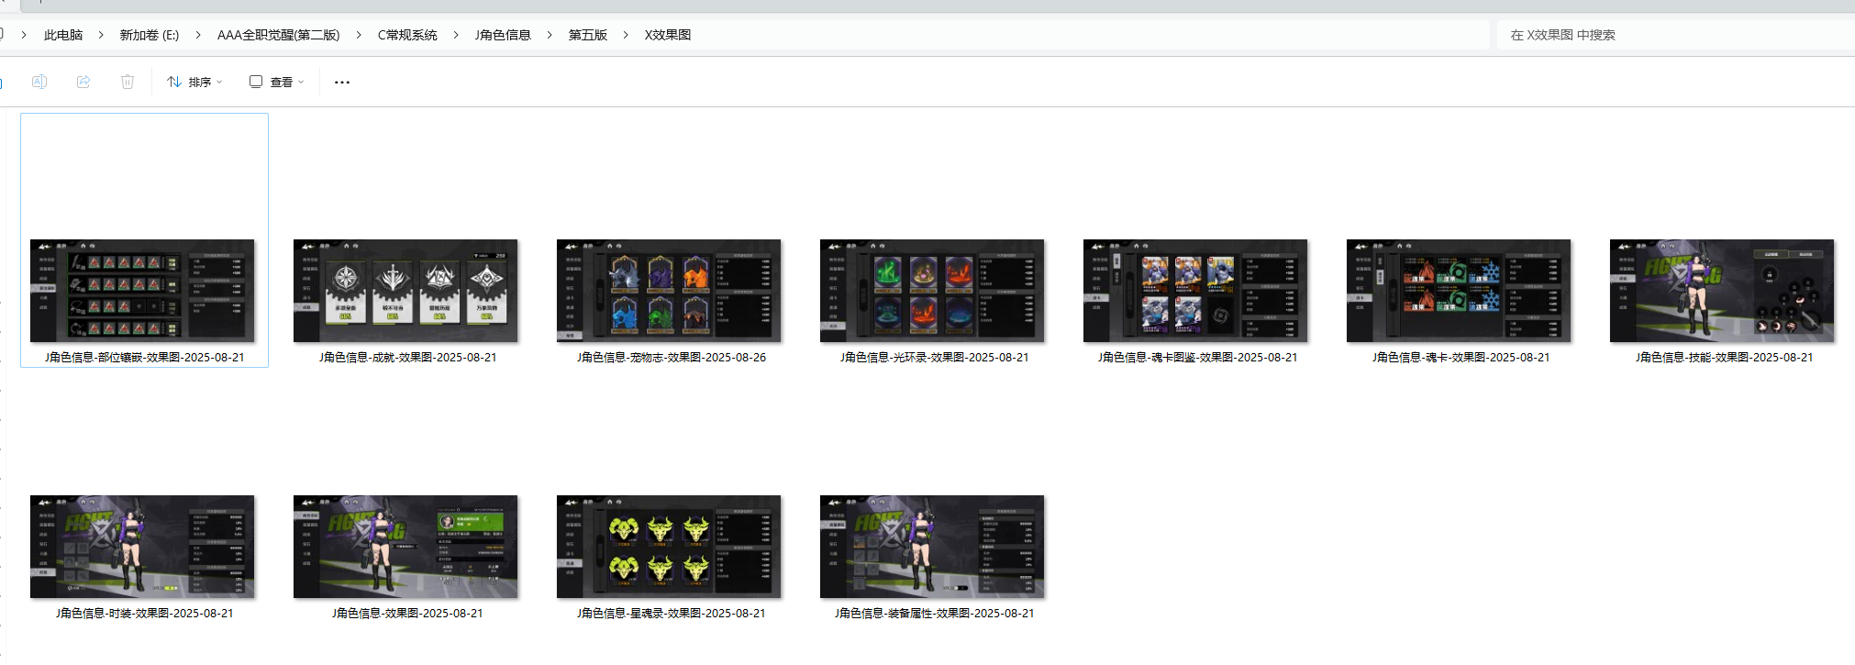Expand the chevron right after 此电脑
1855x665 pixels.
pyautogui.click(x=101, y=35)
